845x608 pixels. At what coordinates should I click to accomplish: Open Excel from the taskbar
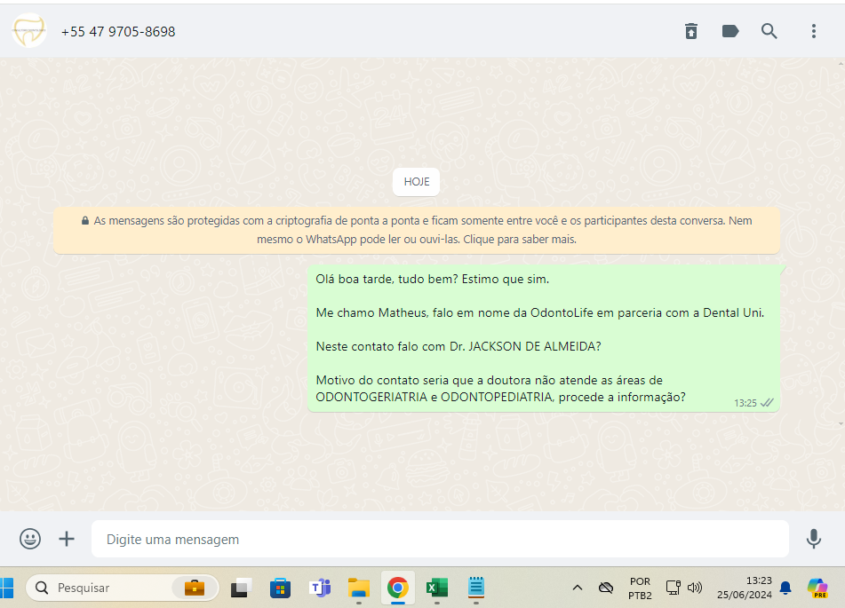(437, 588)
